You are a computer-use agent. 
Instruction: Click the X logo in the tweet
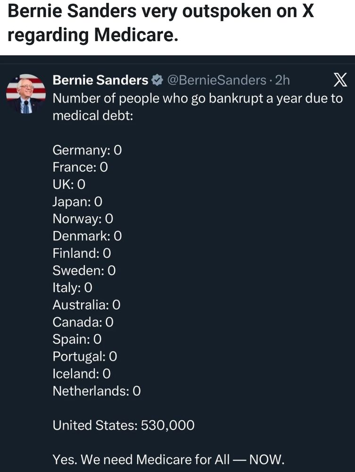[x=339, y=81]
